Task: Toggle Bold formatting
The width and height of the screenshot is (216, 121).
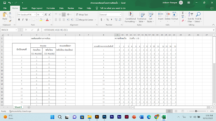Action: [x=19, y=19]
